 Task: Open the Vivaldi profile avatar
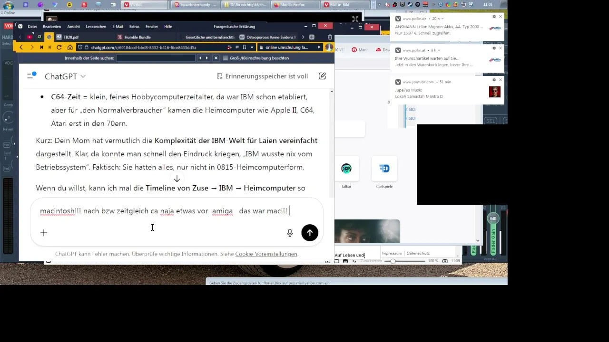click(x=328, y=47)
